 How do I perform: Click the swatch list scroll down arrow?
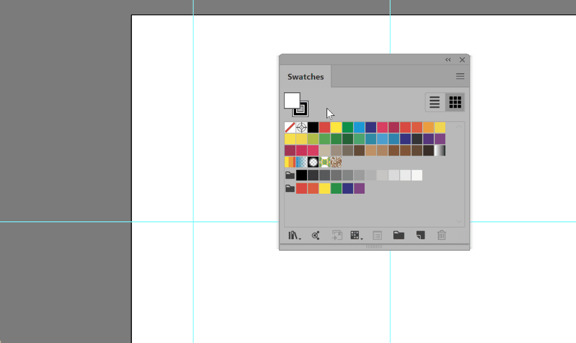click(x=459, y=221)
